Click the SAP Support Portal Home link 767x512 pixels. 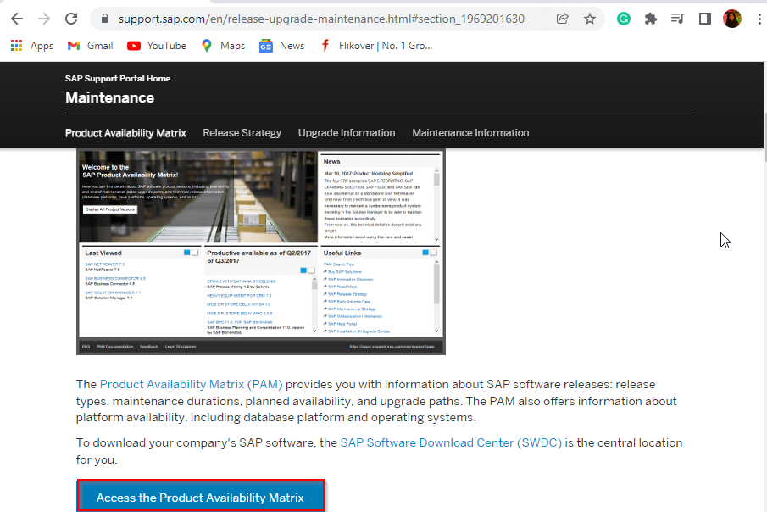[x=118, y=78]
